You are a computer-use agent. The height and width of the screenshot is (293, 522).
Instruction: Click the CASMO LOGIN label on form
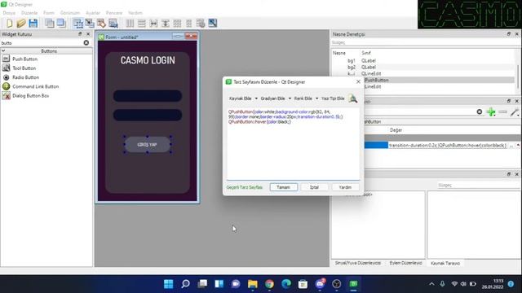[x=148, y=60]
